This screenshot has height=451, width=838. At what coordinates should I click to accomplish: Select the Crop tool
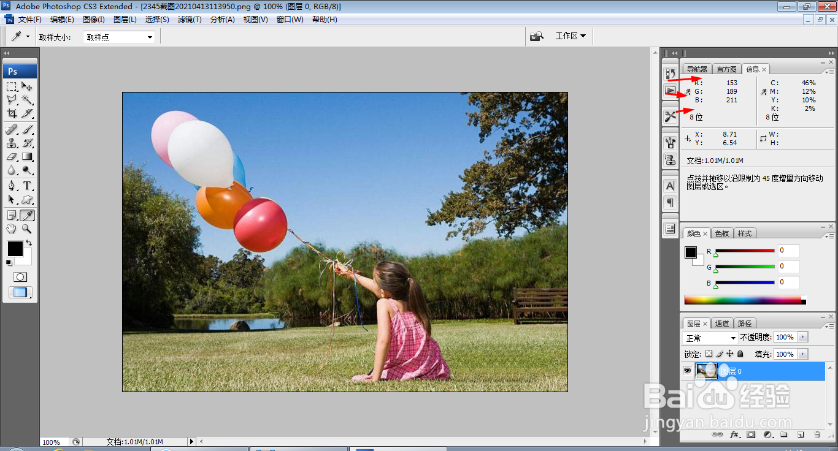[x=12, y=113]
